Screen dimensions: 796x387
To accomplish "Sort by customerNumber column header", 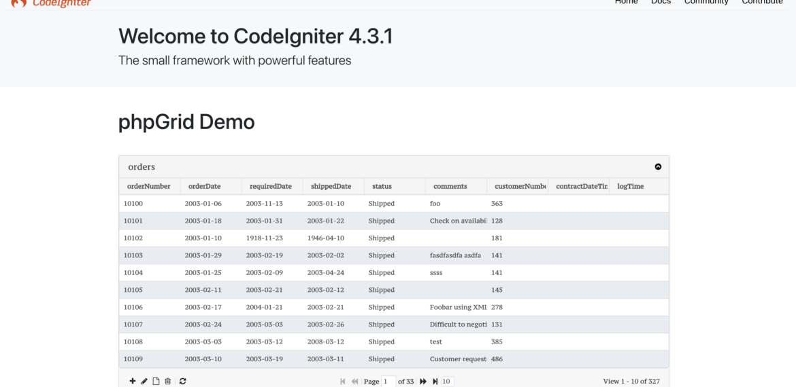I will pyautogui.click(x=518, y=187).
